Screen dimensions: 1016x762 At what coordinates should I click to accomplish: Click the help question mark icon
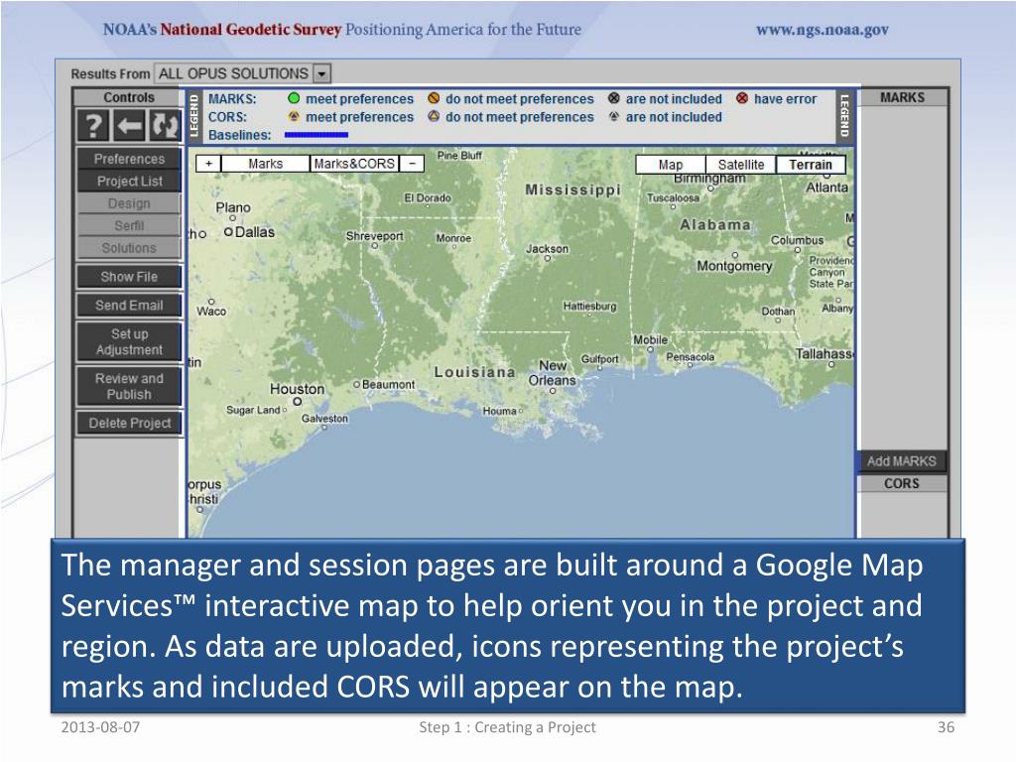click(93, 125)
